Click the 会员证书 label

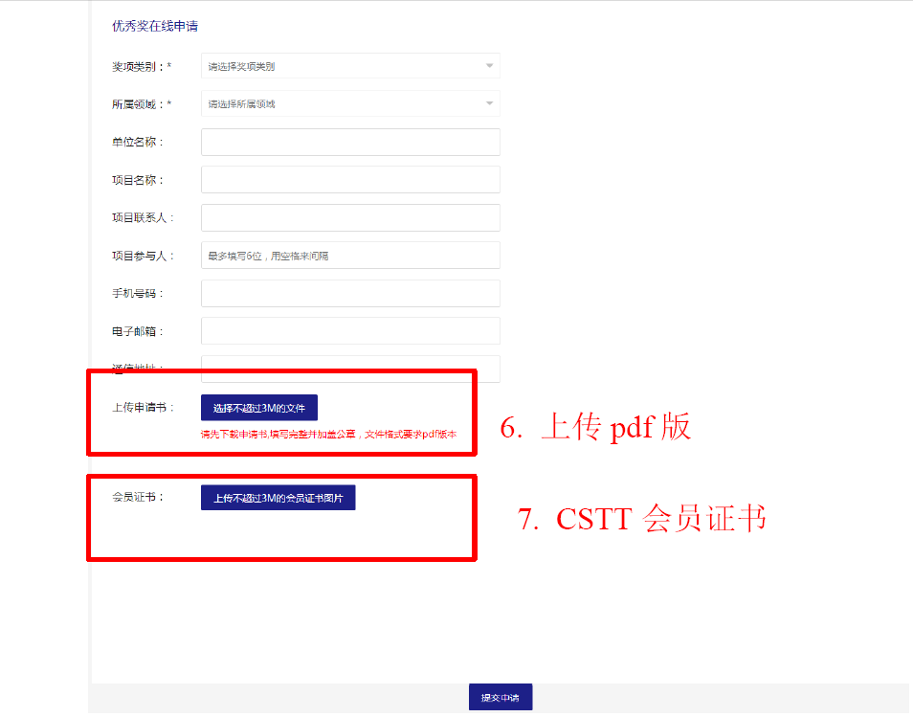138,497
